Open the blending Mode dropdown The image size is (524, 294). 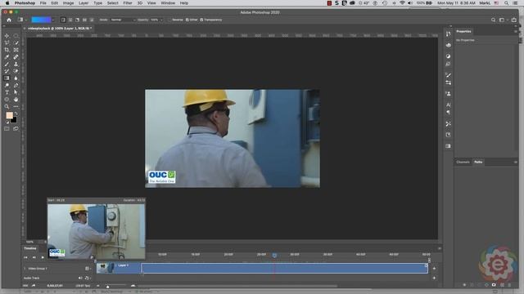124,20
